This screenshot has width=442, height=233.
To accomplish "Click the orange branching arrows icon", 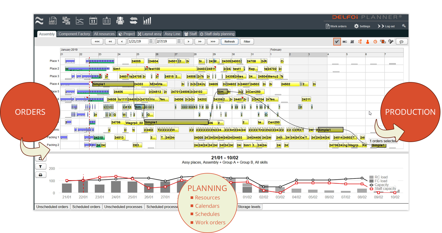I will click(360, 42).
